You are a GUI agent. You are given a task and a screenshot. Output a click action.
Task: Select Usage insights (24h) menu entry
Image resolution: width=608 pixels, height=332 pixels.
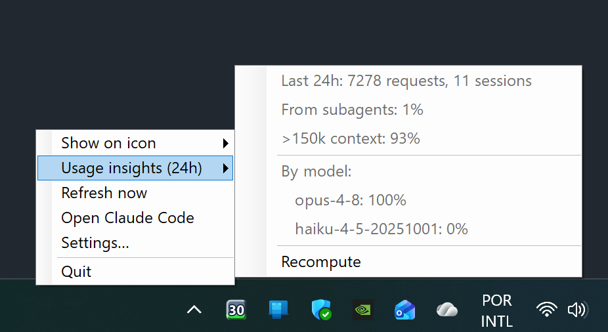[135, 168]
